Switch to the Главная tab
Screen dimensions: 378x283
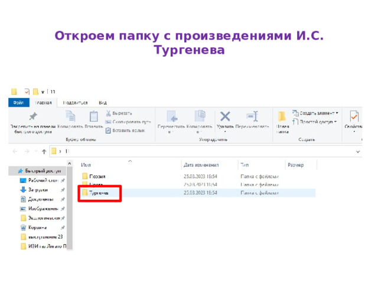pyautogui.click(x=43, y=103)
